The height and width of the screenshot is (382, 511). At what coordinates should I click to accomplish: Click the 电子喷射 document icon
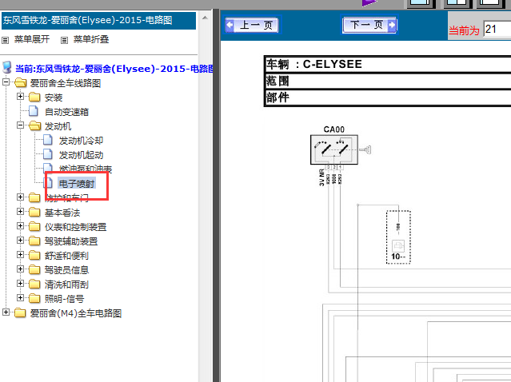[48, 183]
